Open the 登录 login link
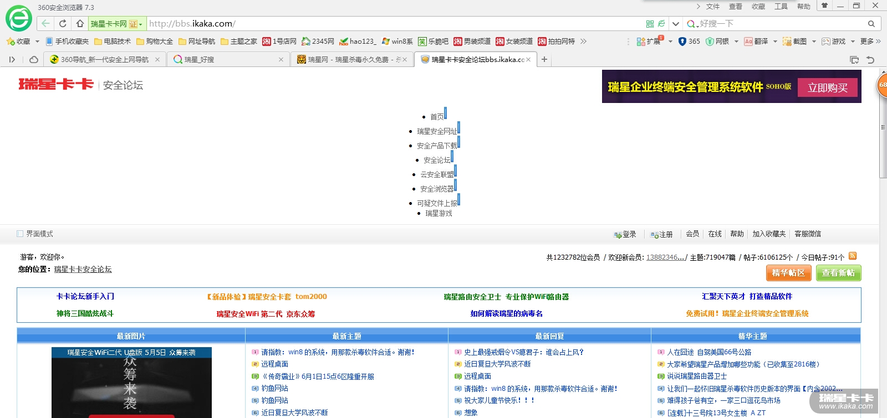This screenshot has height=418, width=887. (x=625, y=234)
